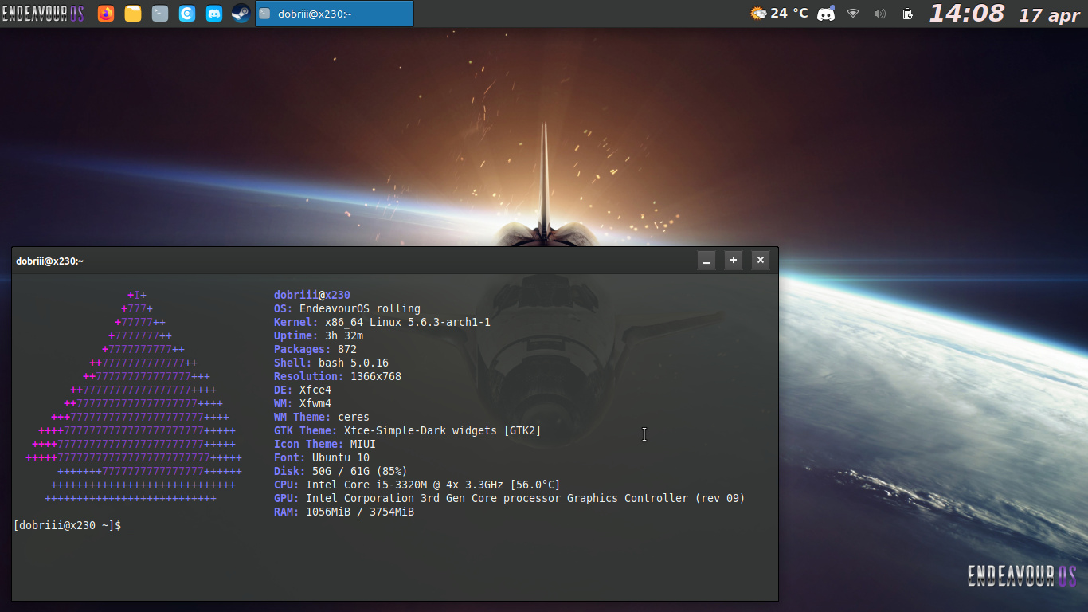Click the GTK Theme line
This screenshot has height=612, width=1088.
[408, 430]
